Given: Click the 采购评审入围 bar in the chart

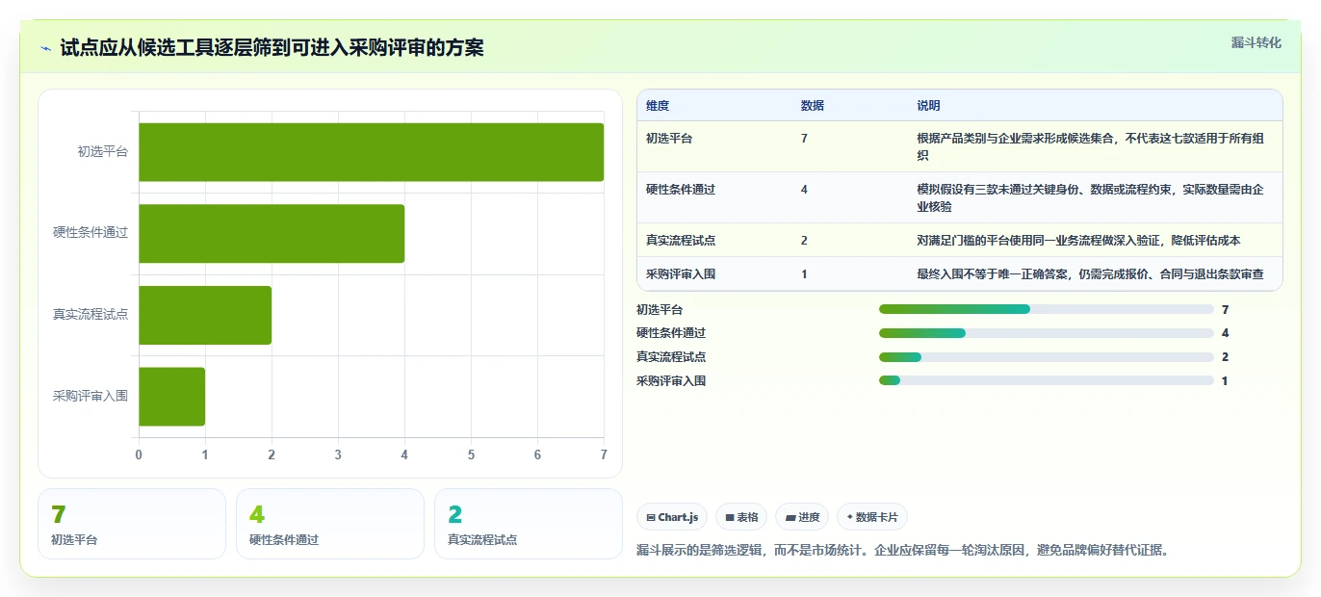Looking at the screenshot, I should point(172,396).
